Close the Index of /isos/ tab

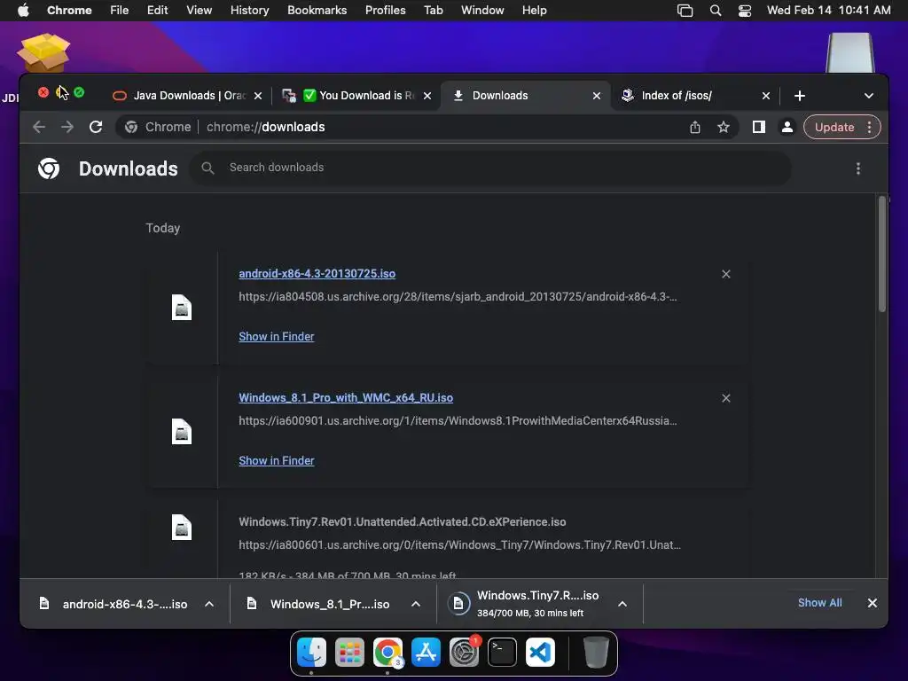click(x=765, y=96)
